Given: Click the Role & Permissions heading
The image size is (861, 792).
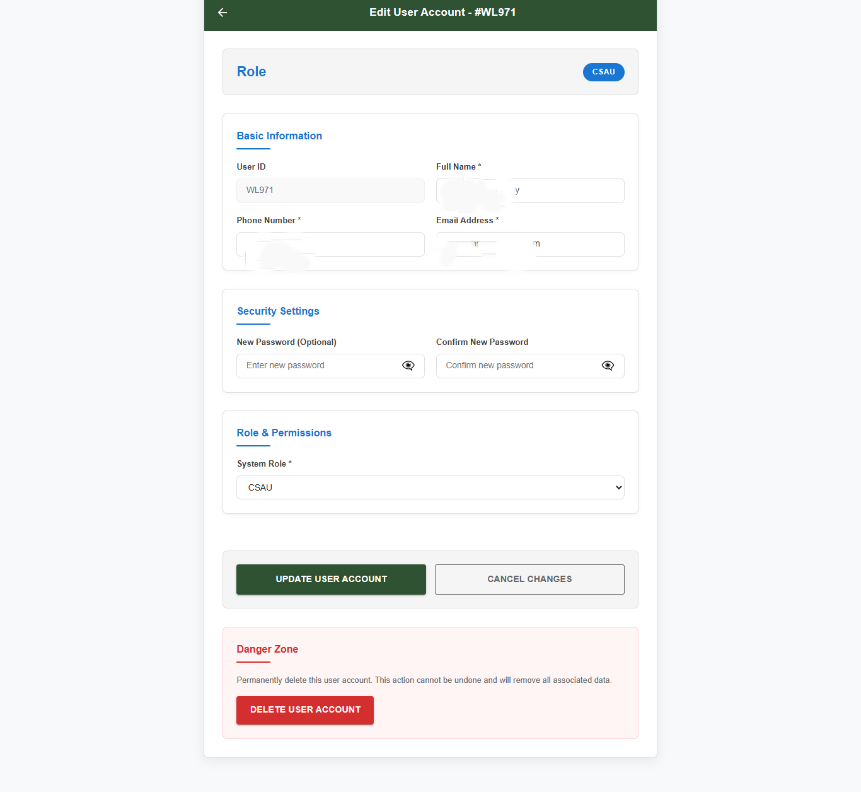Looking at the screenshot, I should tap(284, 433).
